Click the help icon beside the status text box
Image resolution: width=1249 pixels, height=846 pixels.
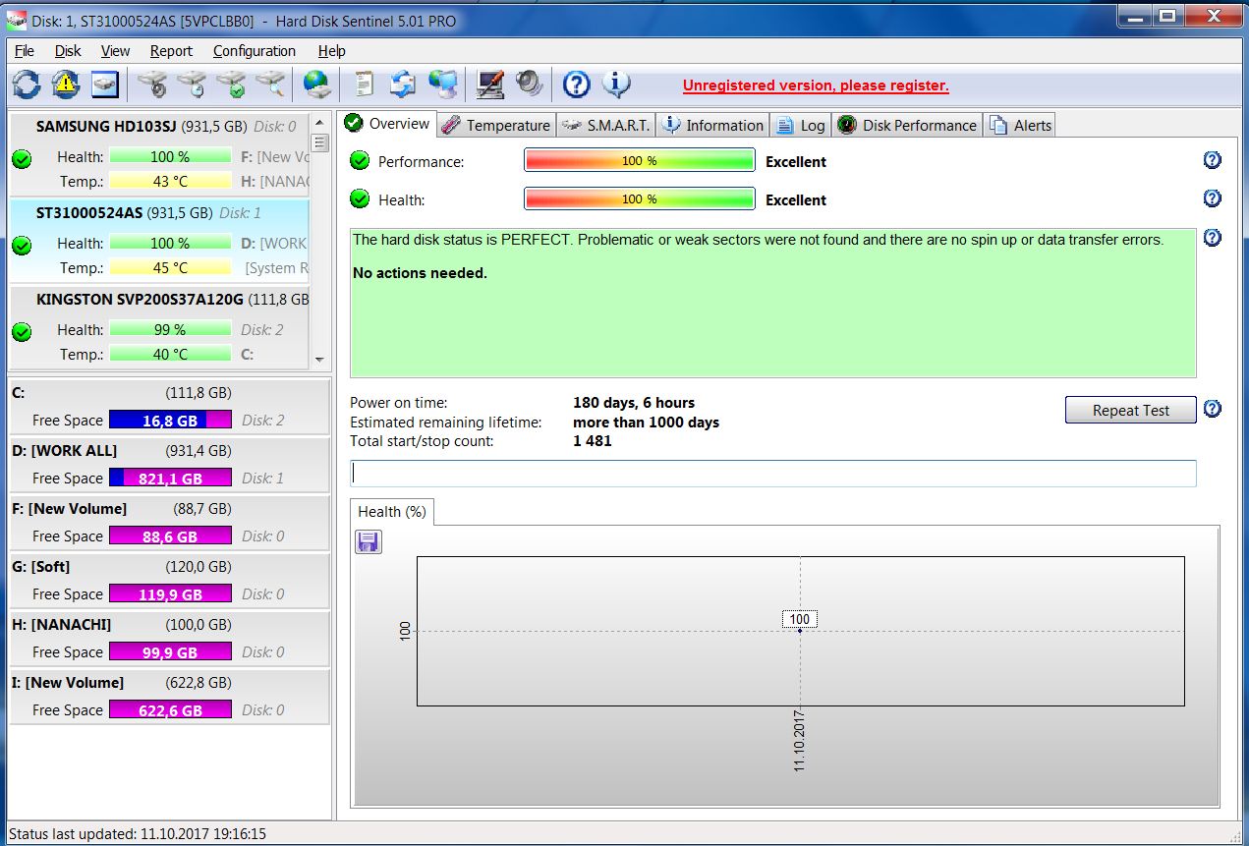[1213, 238]
